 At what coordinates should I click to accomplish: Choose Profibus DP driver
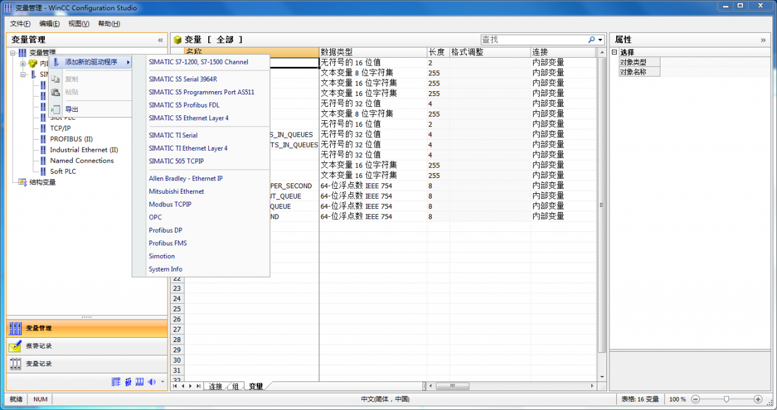click(x=201, y=230)
